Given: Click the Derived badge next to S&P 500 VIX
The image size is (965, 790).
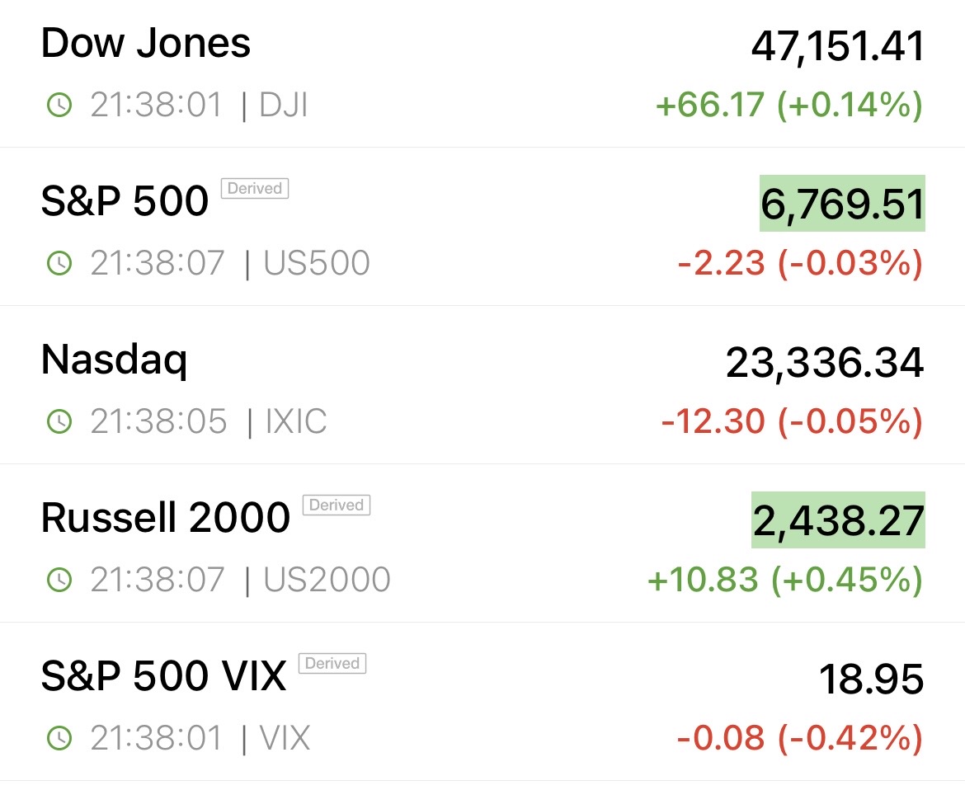Looking at the screenshot, I should click(332, 664).
